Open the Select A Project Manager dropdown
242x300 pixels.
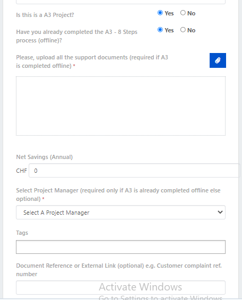pos(120,213)
